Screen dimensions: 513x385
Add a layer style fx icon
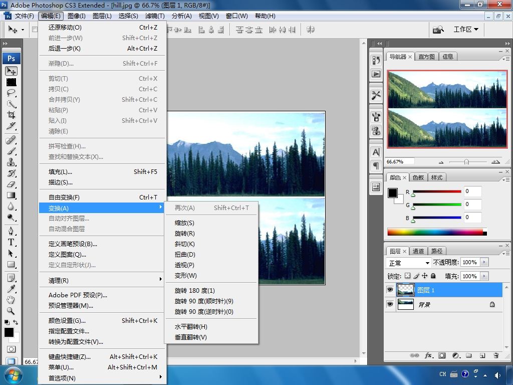pos(429,355)
